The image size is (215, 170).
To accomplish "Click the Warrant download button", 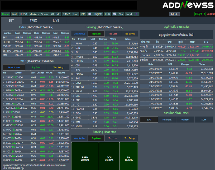I will coord(185,119).
